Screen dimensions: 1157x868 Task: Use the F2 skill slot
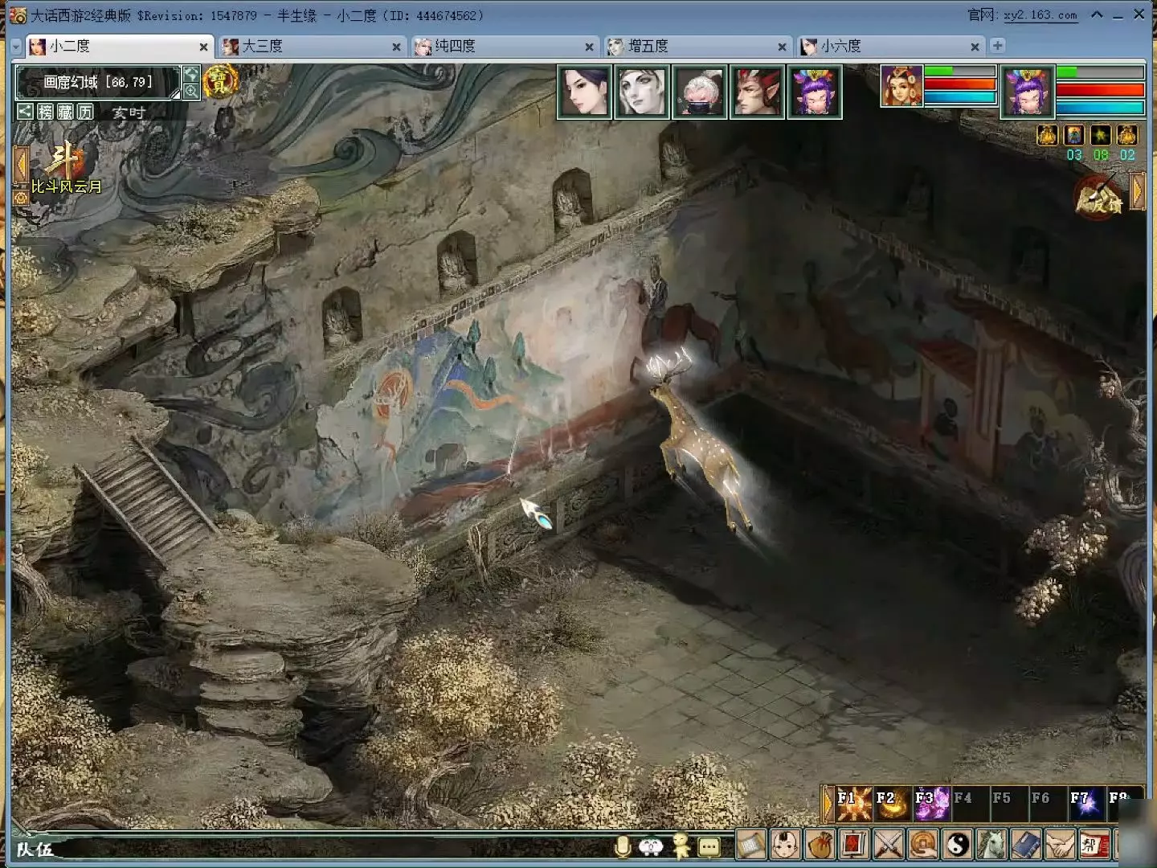893,804
